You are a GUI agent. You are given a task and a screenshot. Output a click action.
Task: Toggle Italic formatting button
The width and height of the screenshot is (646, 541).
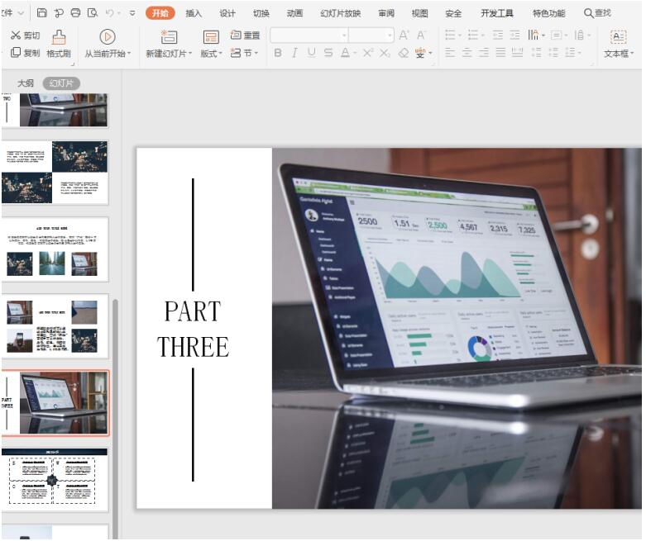(294, 53)
